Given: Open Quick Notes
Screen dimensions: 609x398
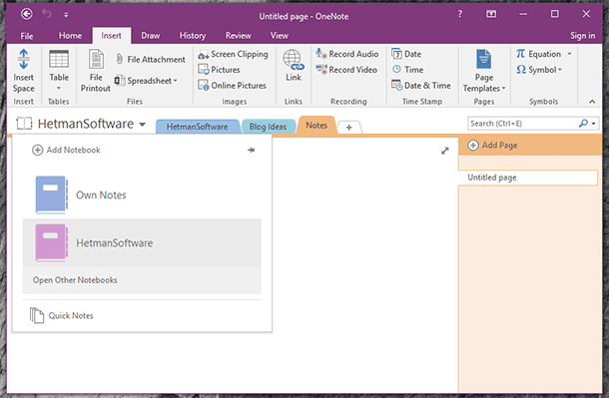Looking at the screenshot, I should click(x=62, y=315).
